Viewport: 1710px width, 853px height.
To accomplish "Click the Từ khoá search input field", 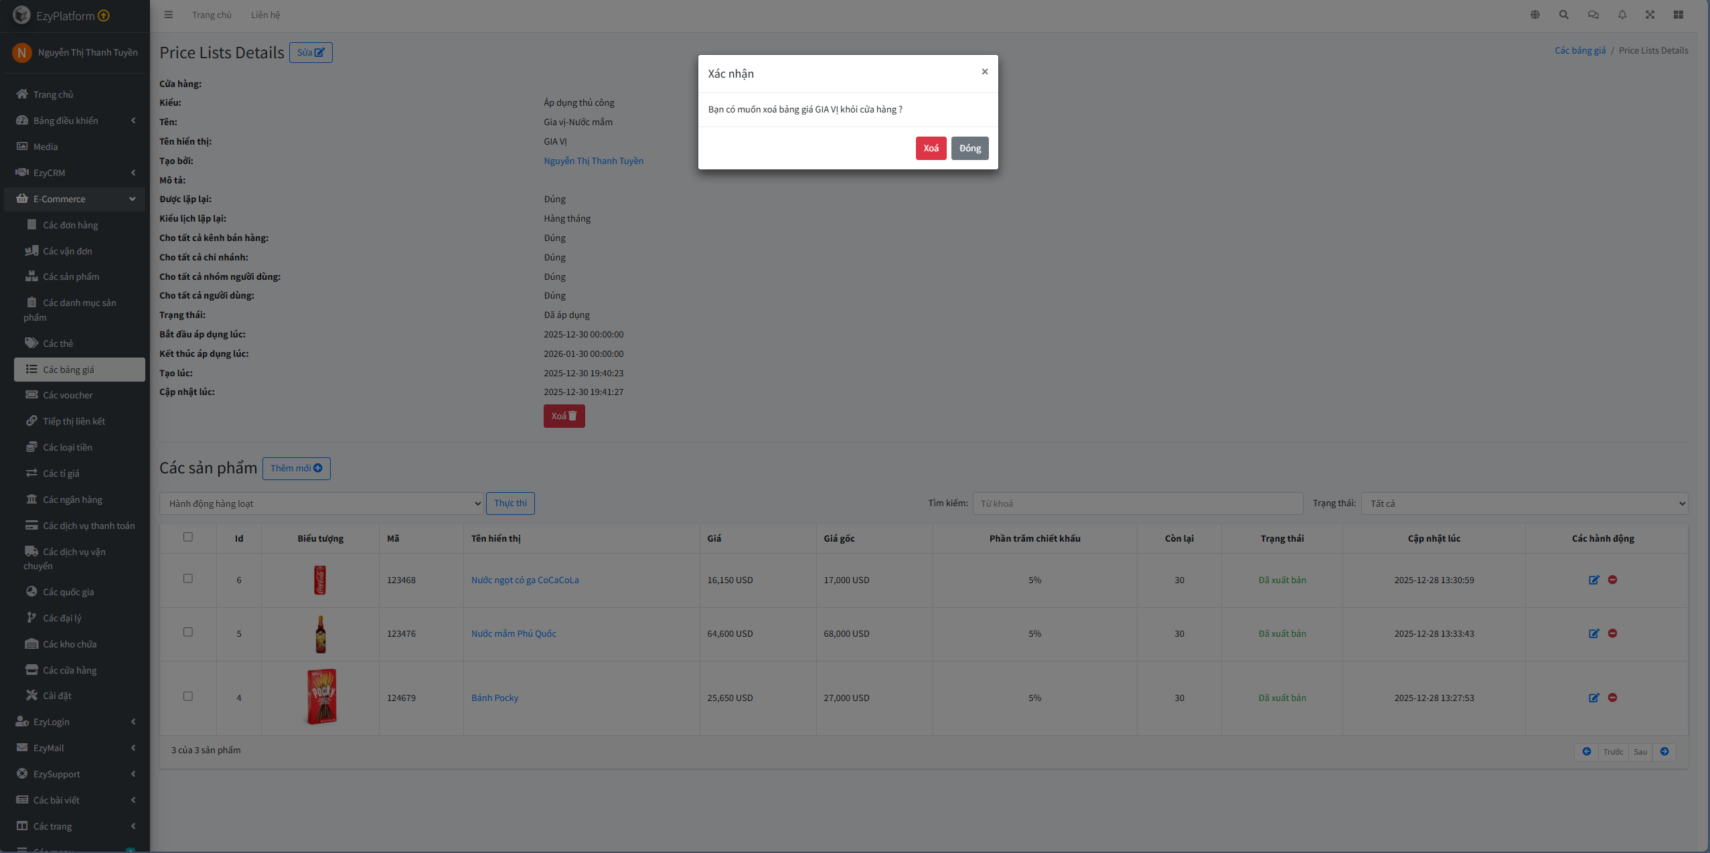I will [1137, 503].
